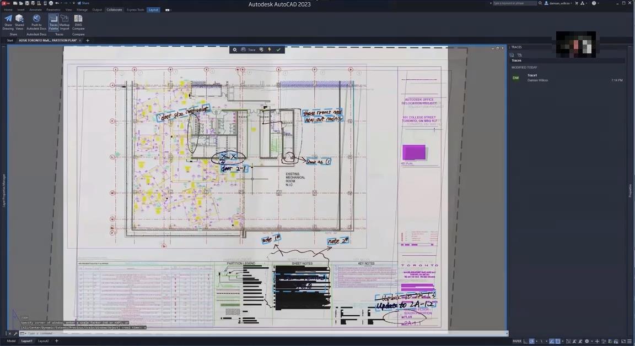Switch to the Model tab

[x=11, y=341]
